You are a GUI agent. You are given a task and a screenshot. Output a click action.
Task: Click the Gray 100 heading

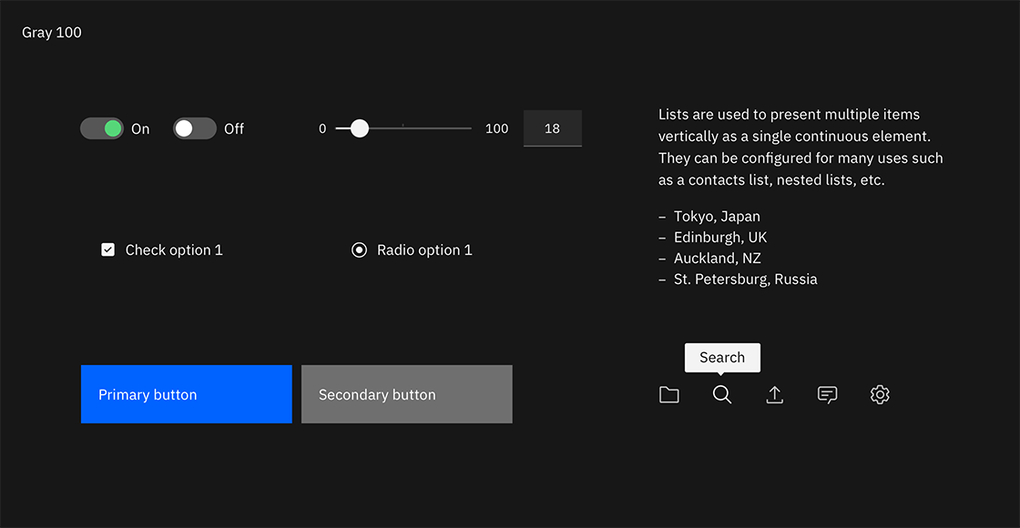click(x=51, y=32)
